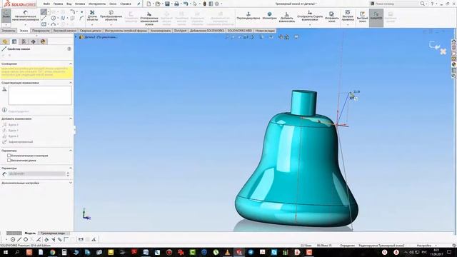
Task: Click the Perpendicular view tool
Action: click(x=248, y=16)
